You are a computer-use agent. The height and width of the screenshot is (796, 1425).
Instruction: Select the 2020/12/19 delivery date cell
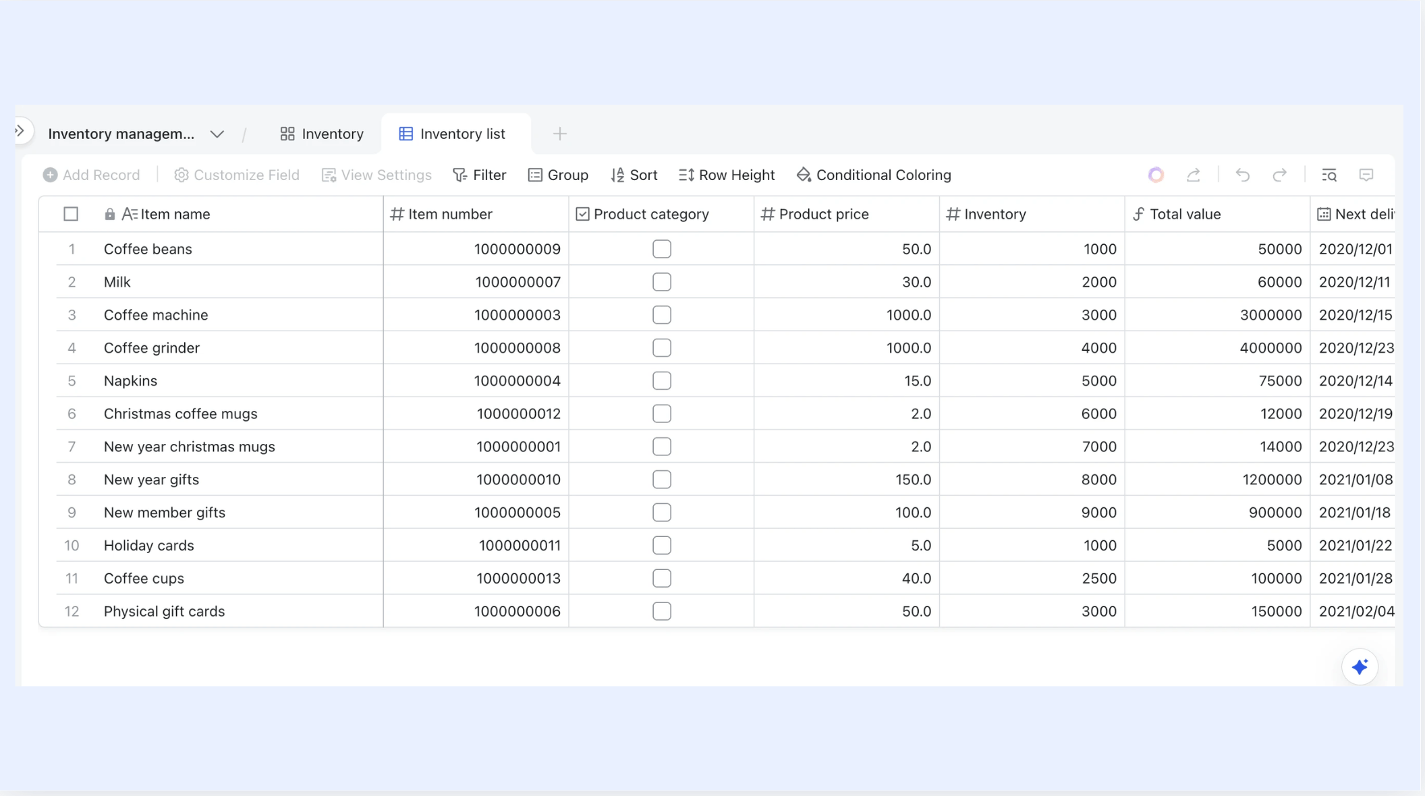pos(1353,414)
